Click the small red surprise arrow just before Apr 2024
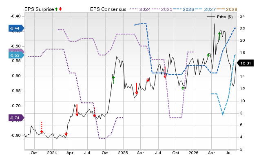 coord(66,134)
